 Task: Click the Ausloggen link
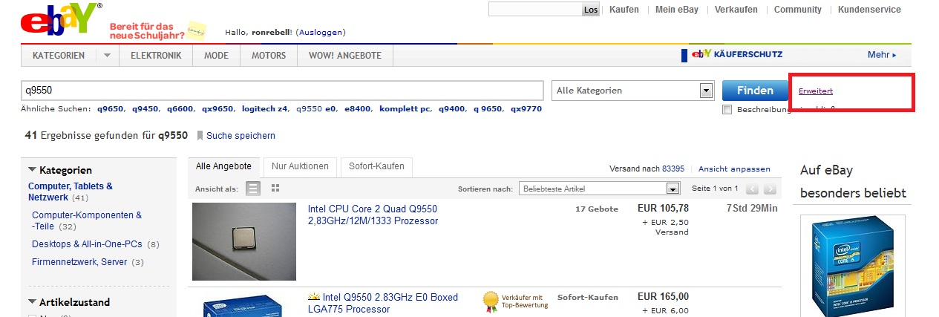(x=320, y=33)
